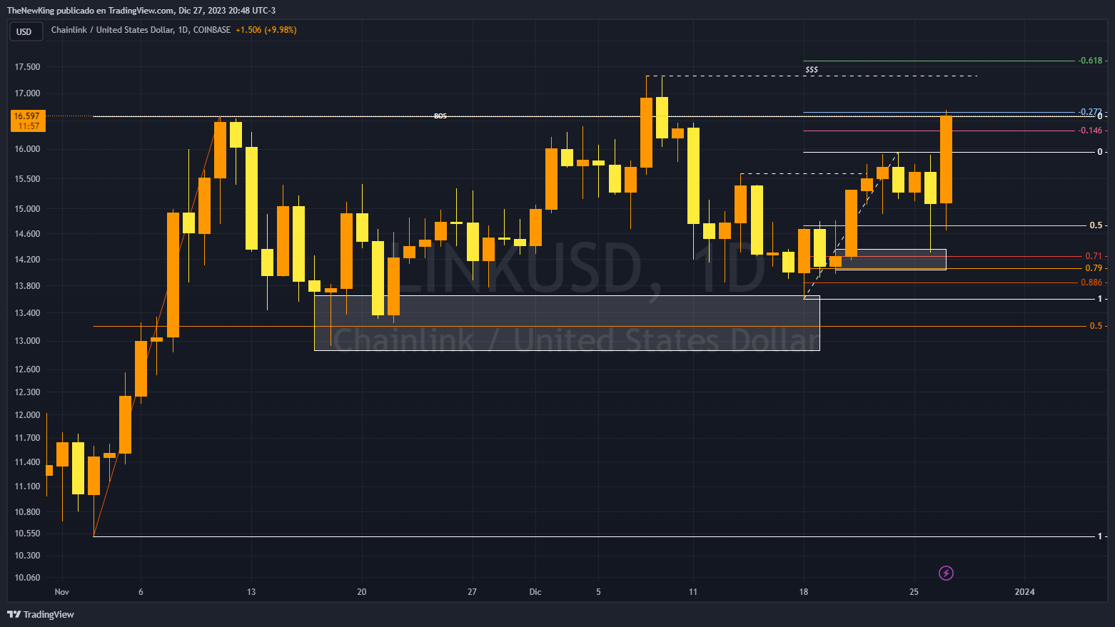The width and height of the screenshot is (1115, 627).
Task: Click the 2024 year label on time axis
Action: click(x=1024, y=592)
